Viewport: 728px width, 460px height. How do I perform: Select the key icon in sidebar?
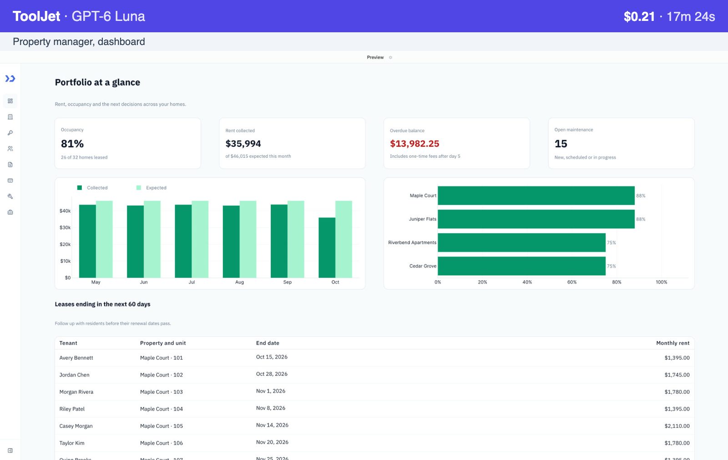pyautogui.click(x=10, y=133)
